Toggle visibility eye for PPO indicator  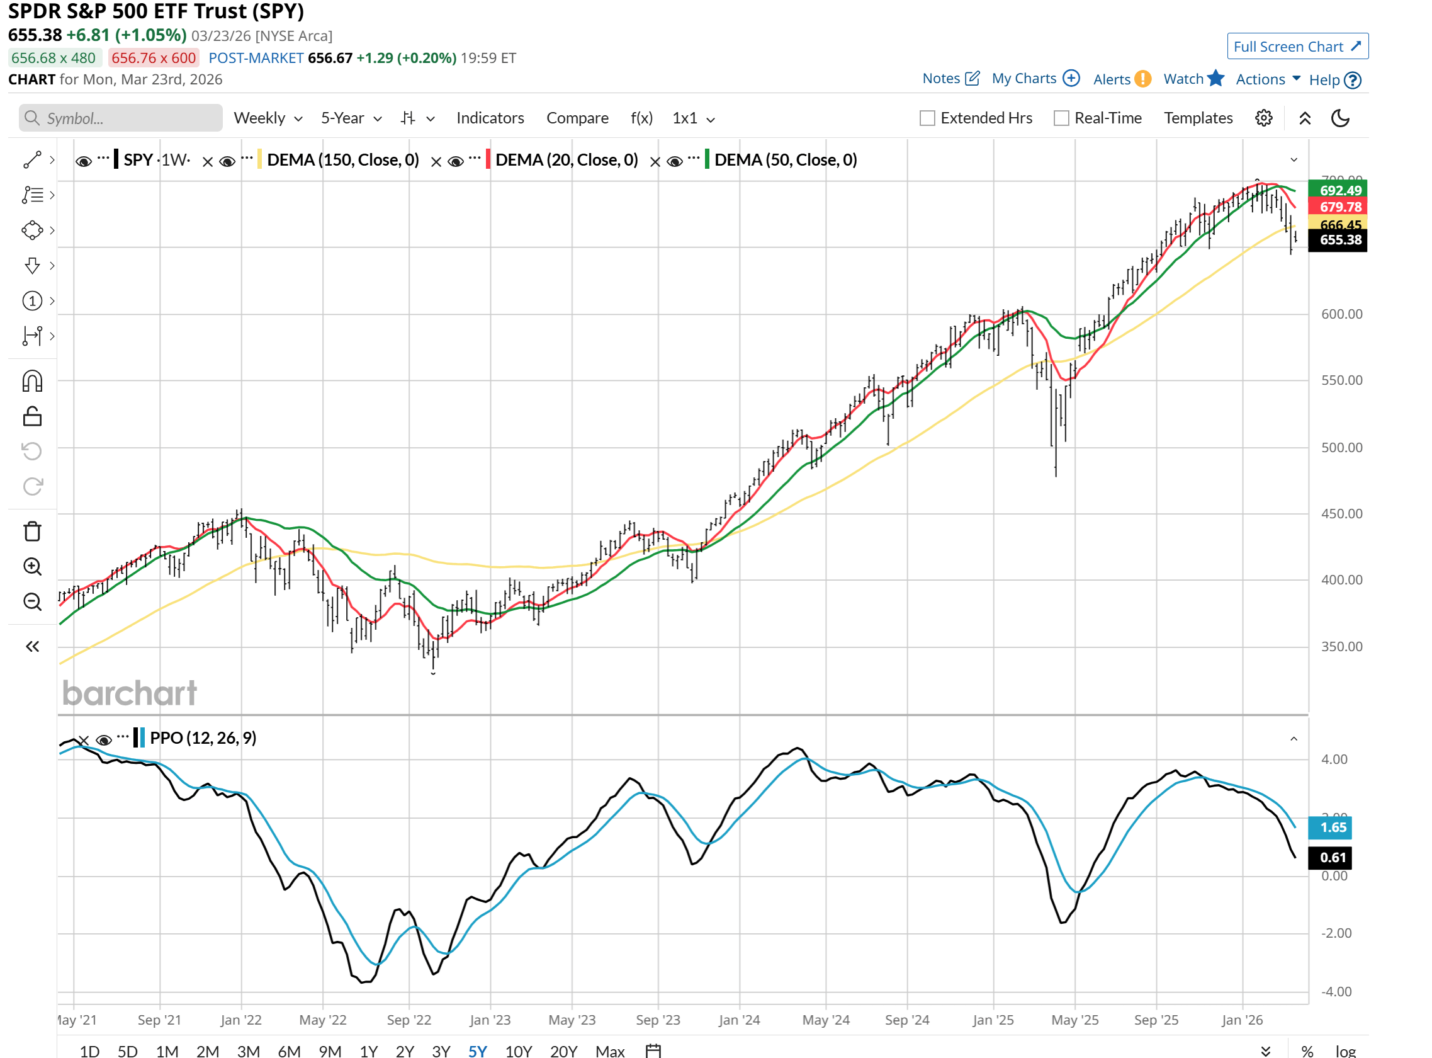(x=103, y=741)
